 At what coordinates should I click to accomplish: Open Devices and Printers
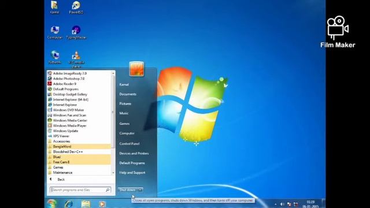pyautogui.click(x=134, y=153)
